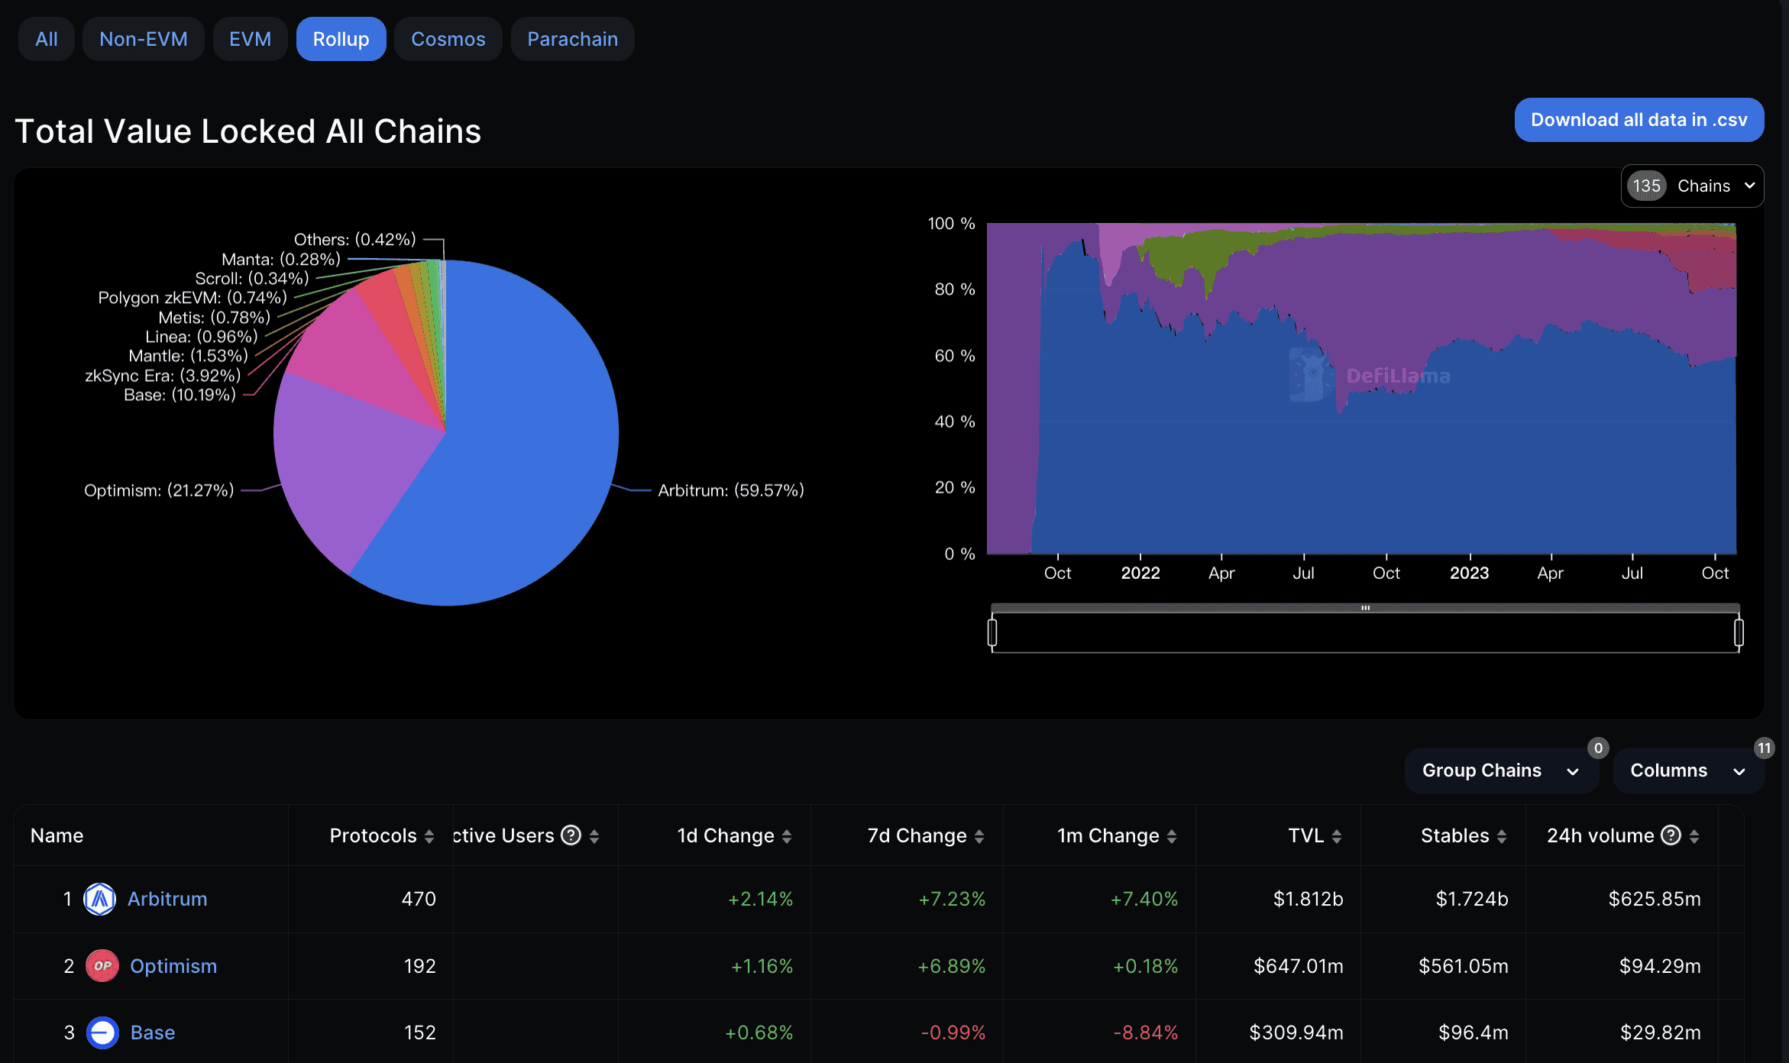This screenshot has height=1063, width=1789.
Task: Click the top bar of range slider
Action: coord(1365,608)
